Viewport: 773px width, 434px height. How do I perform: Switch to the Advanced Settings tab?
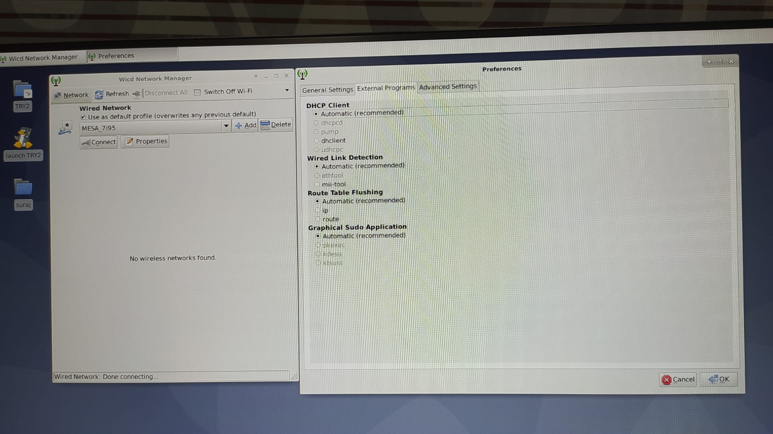coord(447,86)
